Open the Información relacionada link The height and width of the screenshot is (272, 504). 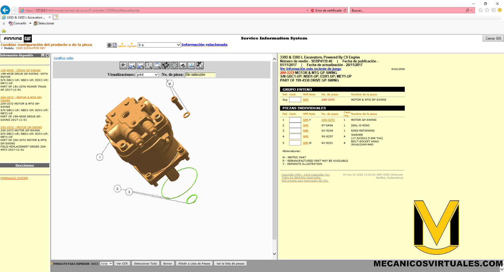(x=204, y=45)
